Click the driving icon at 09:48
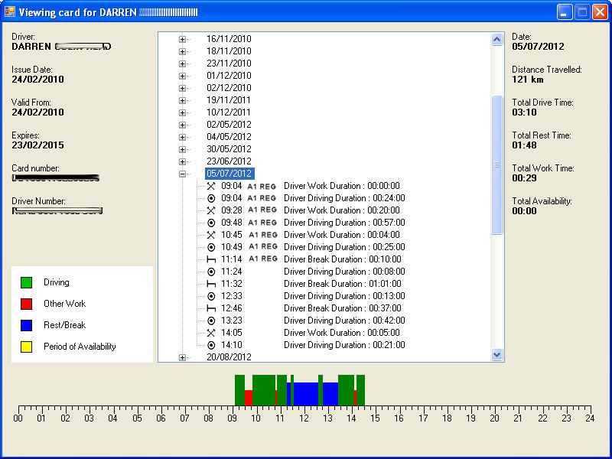The height and width of the screenshot is (459, 612). pos(211,223)
